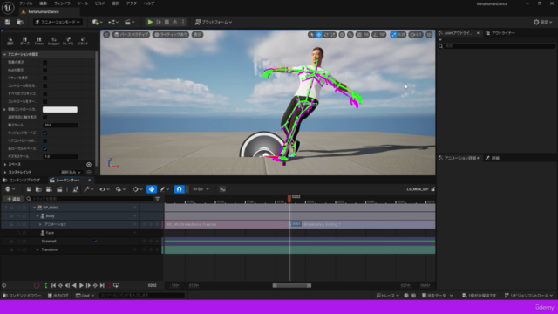Open the プラットフォーム dropdown
Image resolution: width=558 pixels, height=314 pixels.
pyautogui.click(x=214, y=22)
